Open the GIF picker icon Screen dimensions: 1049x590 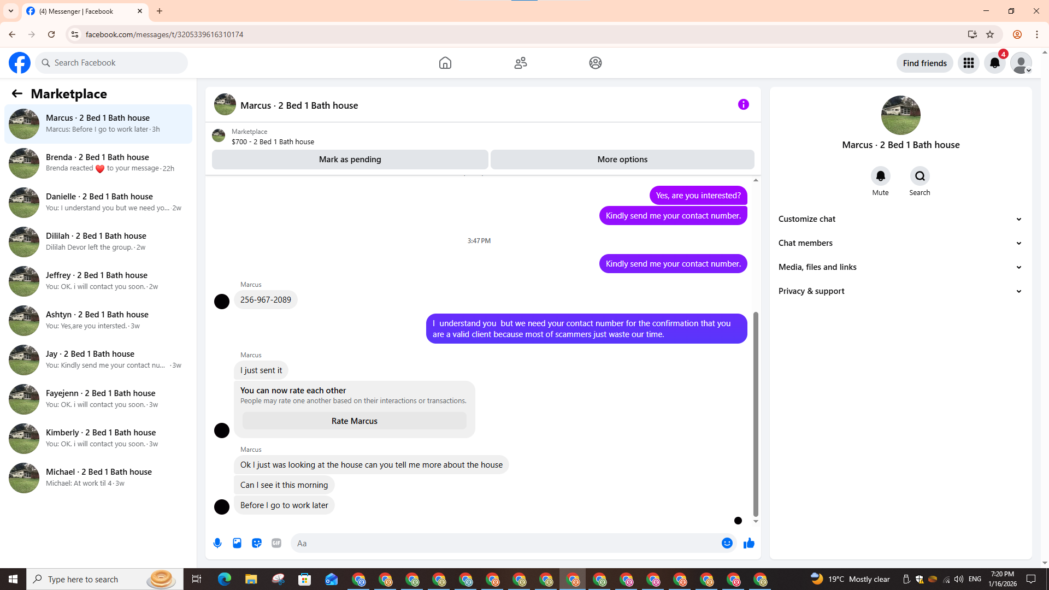point(276,543)
